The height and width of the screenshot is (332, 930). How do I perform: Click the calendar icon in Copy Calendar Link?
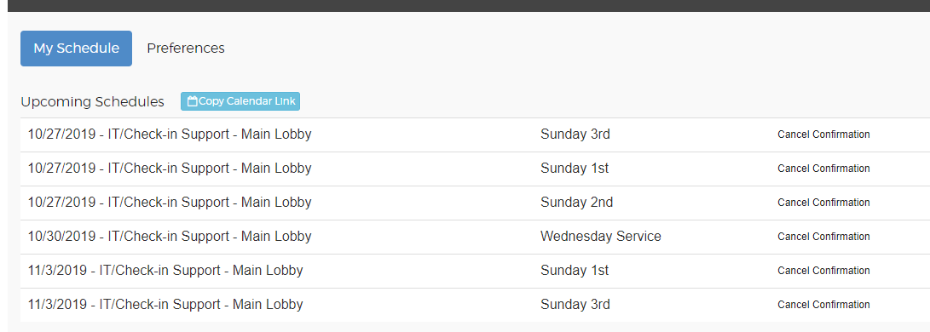click(192, 101)
